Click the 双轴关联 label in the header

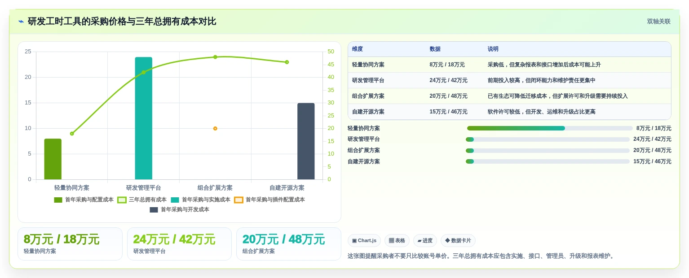(658, 22)
